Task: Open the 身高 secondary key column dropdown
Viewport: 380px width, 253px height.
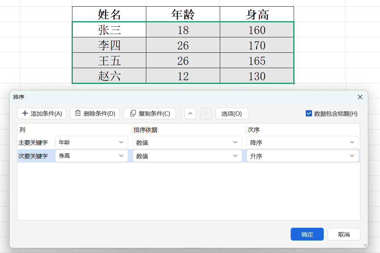Action: click(92, 156)
